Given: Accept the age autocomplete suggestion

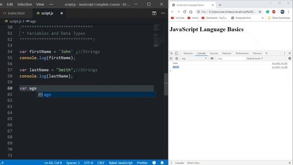Looking at the screenshot, I should (96, 95).
